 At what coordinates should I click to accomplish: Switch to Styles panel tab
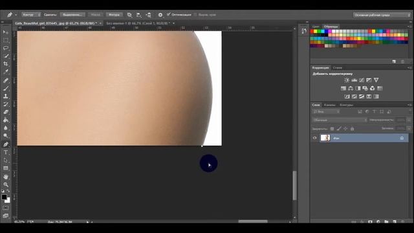[338, 68]
